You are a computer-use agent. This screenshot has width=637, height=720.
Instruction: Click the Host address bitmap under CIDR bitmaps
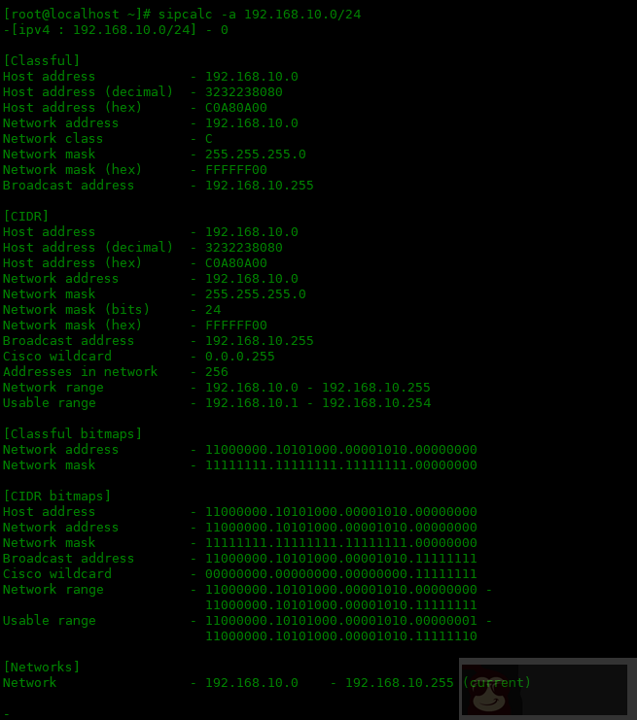point(341,512)
